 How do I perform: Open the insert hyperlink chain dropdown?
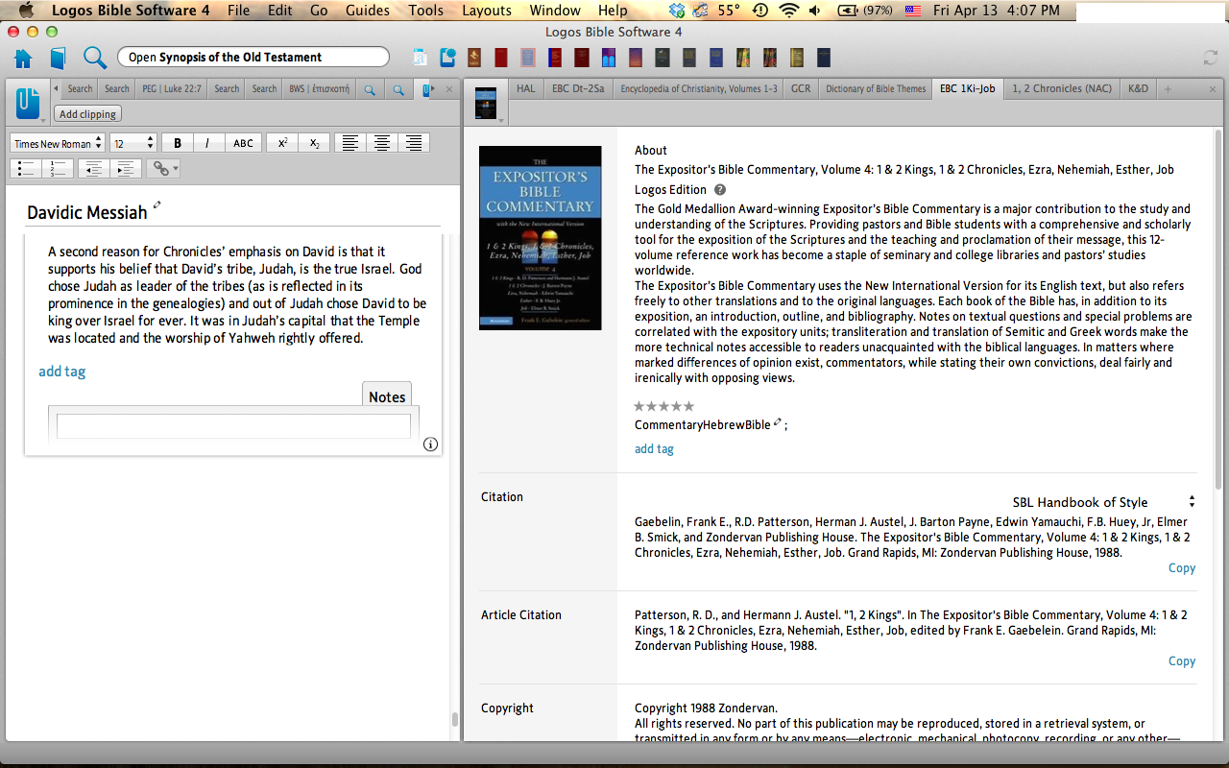[x=163, y=169]
